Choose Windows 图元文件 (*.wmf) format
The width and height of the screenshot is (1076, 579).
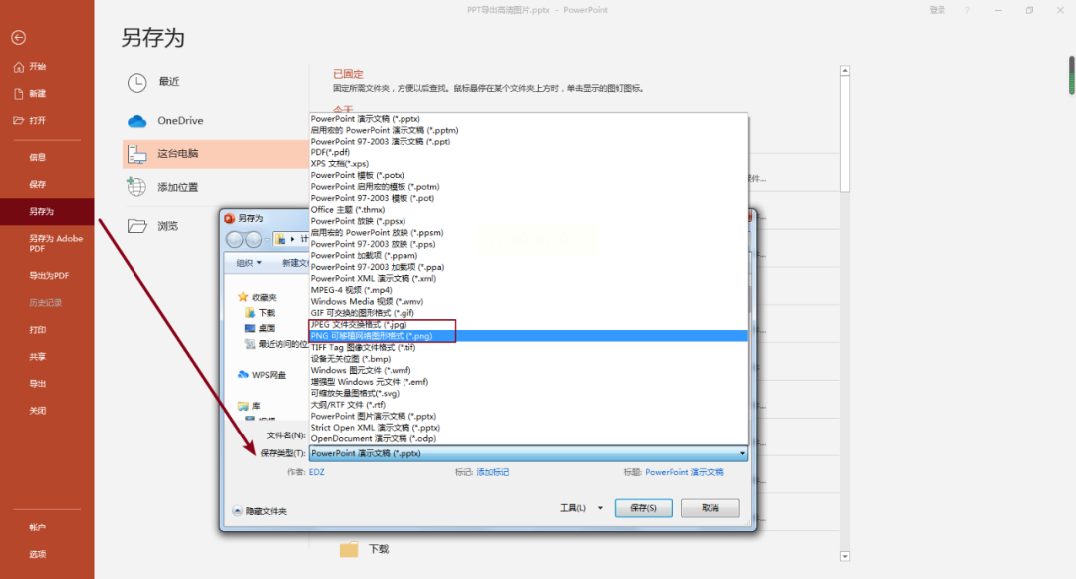click(528, 371)
